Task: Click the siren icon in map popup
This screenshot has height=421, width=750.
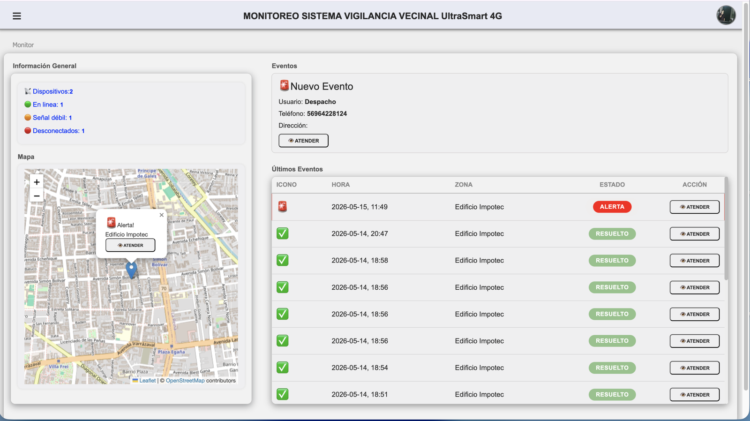Action: click(111, 223)
